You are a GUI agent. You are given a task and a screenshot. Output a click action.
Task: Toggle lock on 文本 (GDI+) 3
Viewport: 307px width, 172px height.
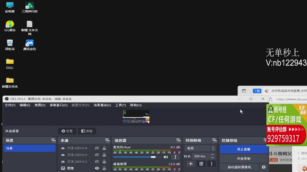[x=104, y=155]
